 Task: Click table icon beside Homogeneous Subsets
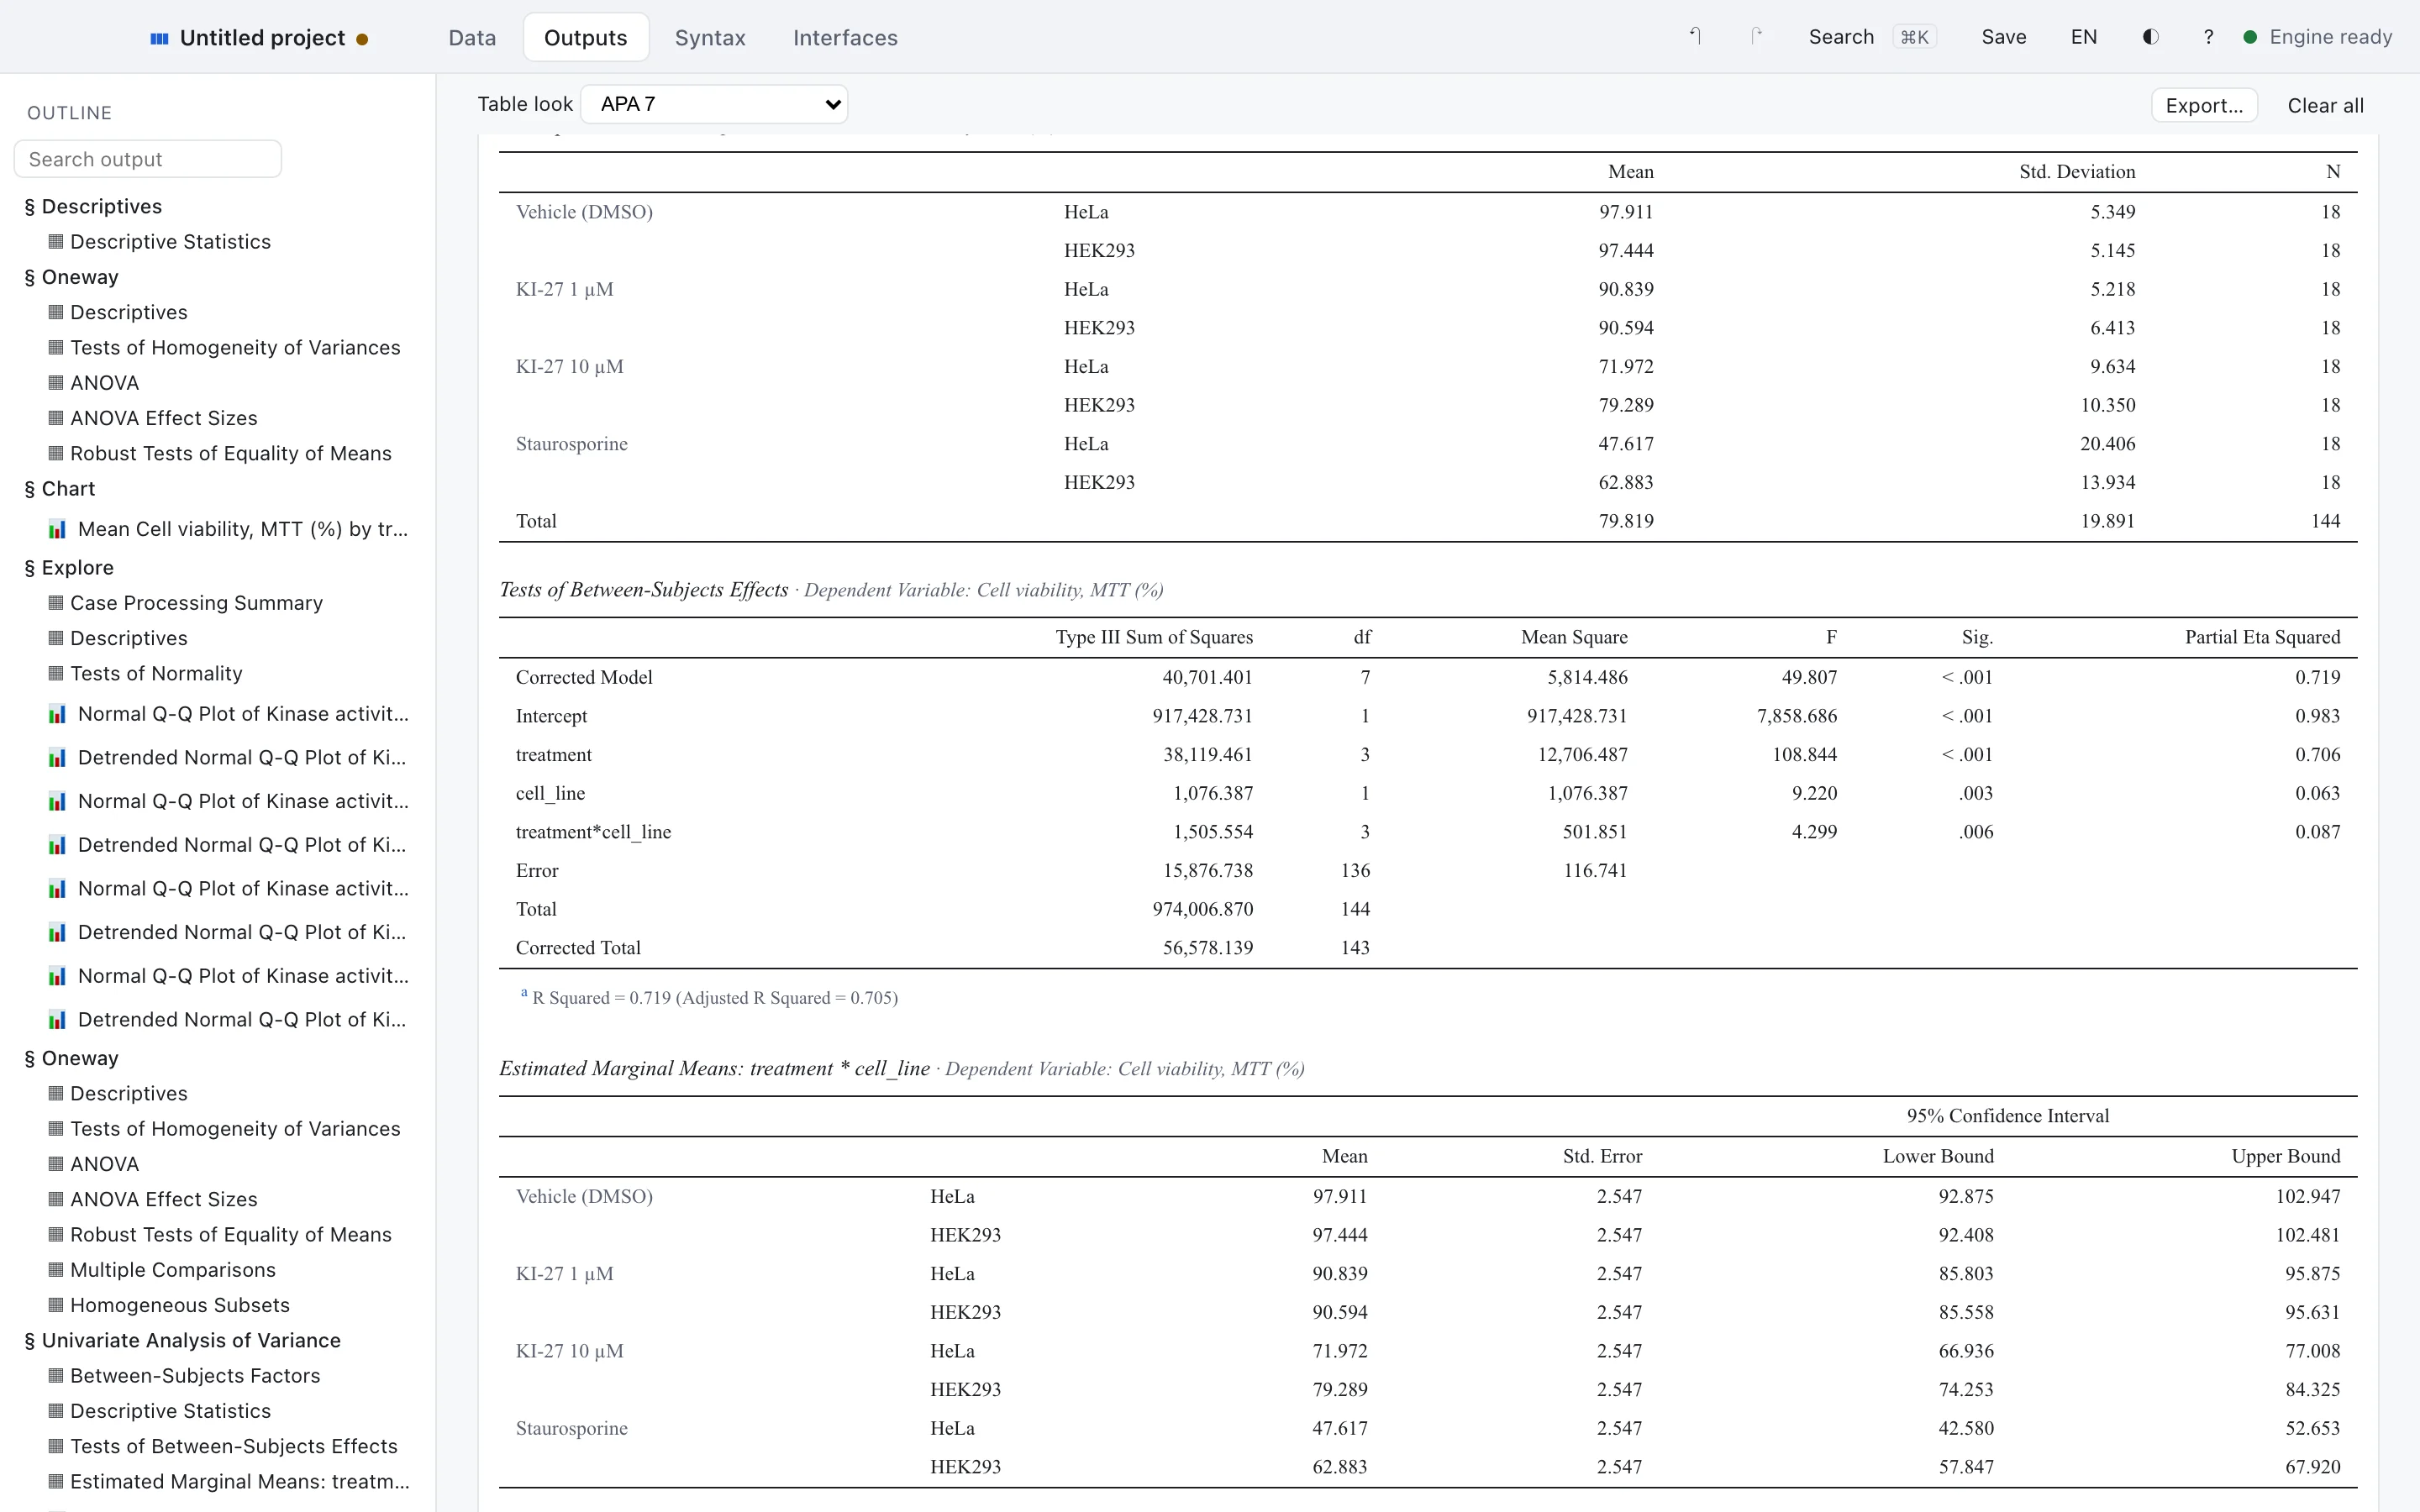tap(56, 1305)
